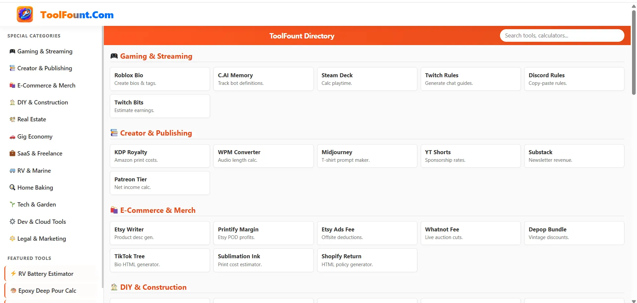Open the Roblox Bio tool card
This screenshot has height=303, width=637.
pos(160,79)
